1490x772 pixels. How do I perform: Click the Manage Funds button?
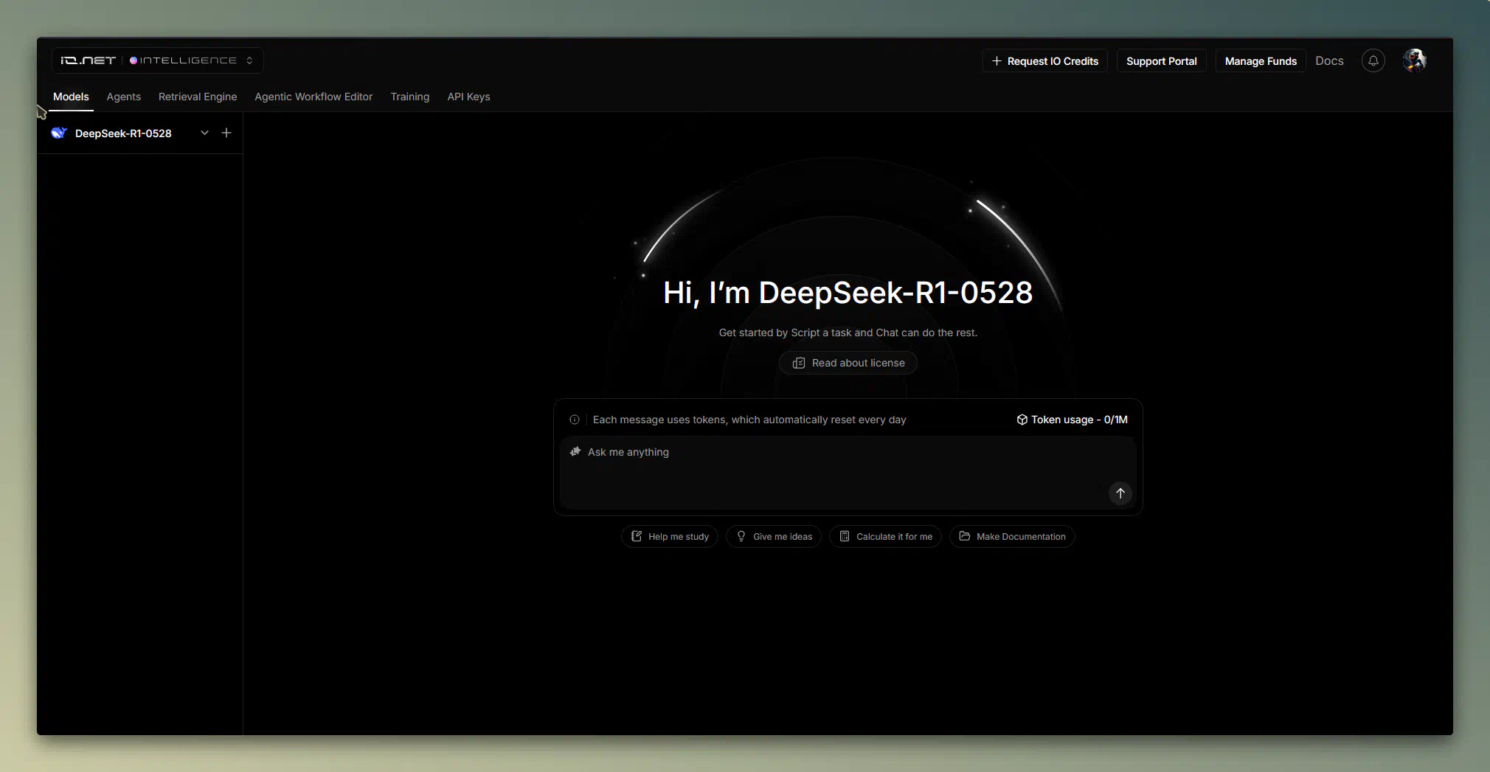point(1260,61)
